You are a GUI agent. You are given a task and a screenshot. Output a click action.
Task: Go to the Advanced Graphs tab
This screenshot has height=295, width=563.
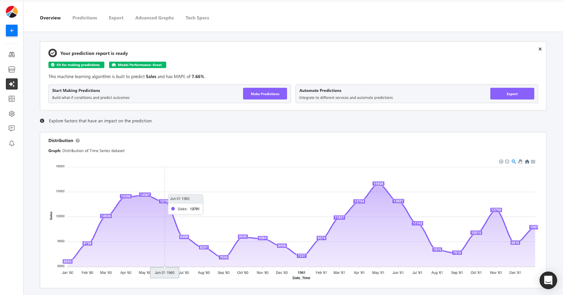[154, 18]
